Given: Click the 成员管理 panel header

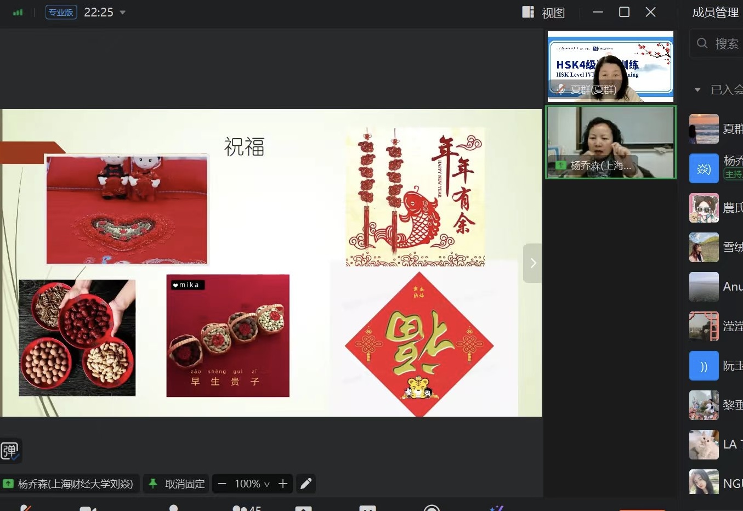Looking at the screenshot, I should pos(714,13).
